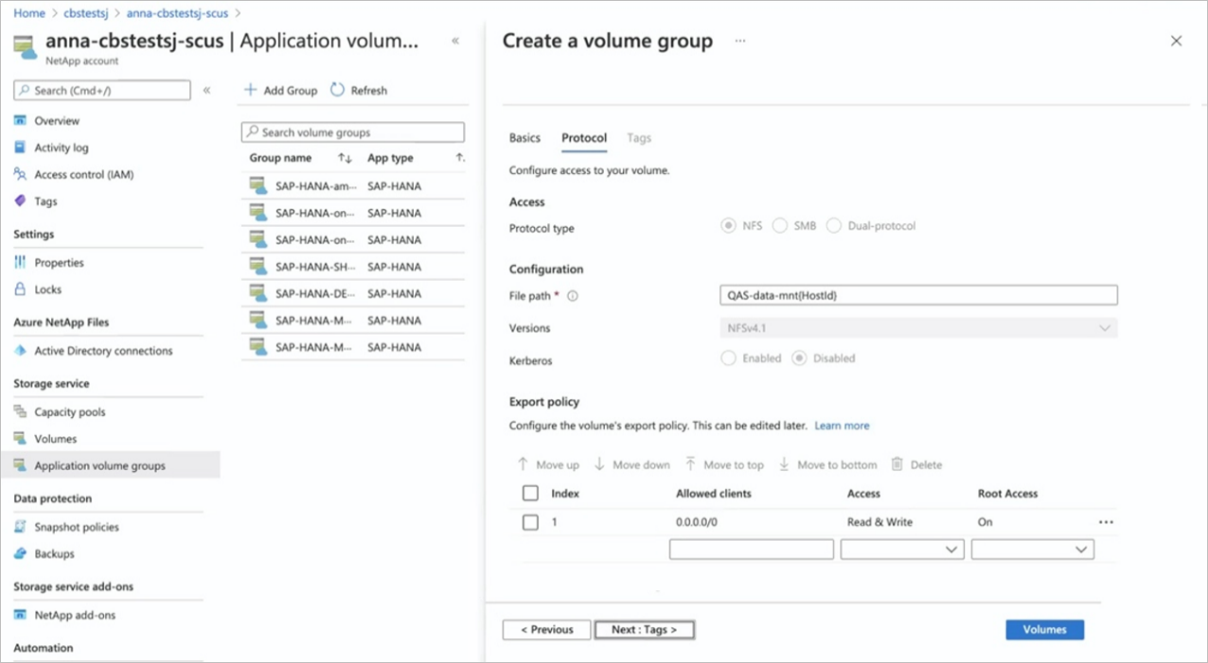The image size is (1208, 663).
Task: Open the new rule Access dropdown
Action: (902, 550)
